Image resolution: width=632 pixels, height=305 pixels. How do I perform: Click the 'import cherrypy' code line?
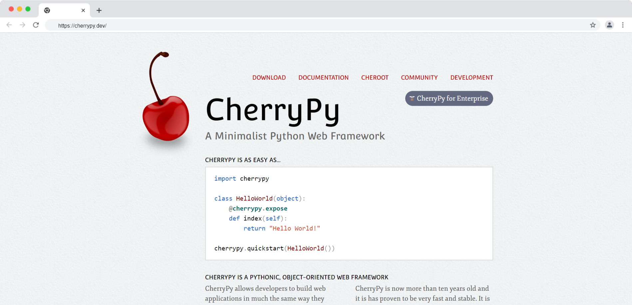click(242, 178)
